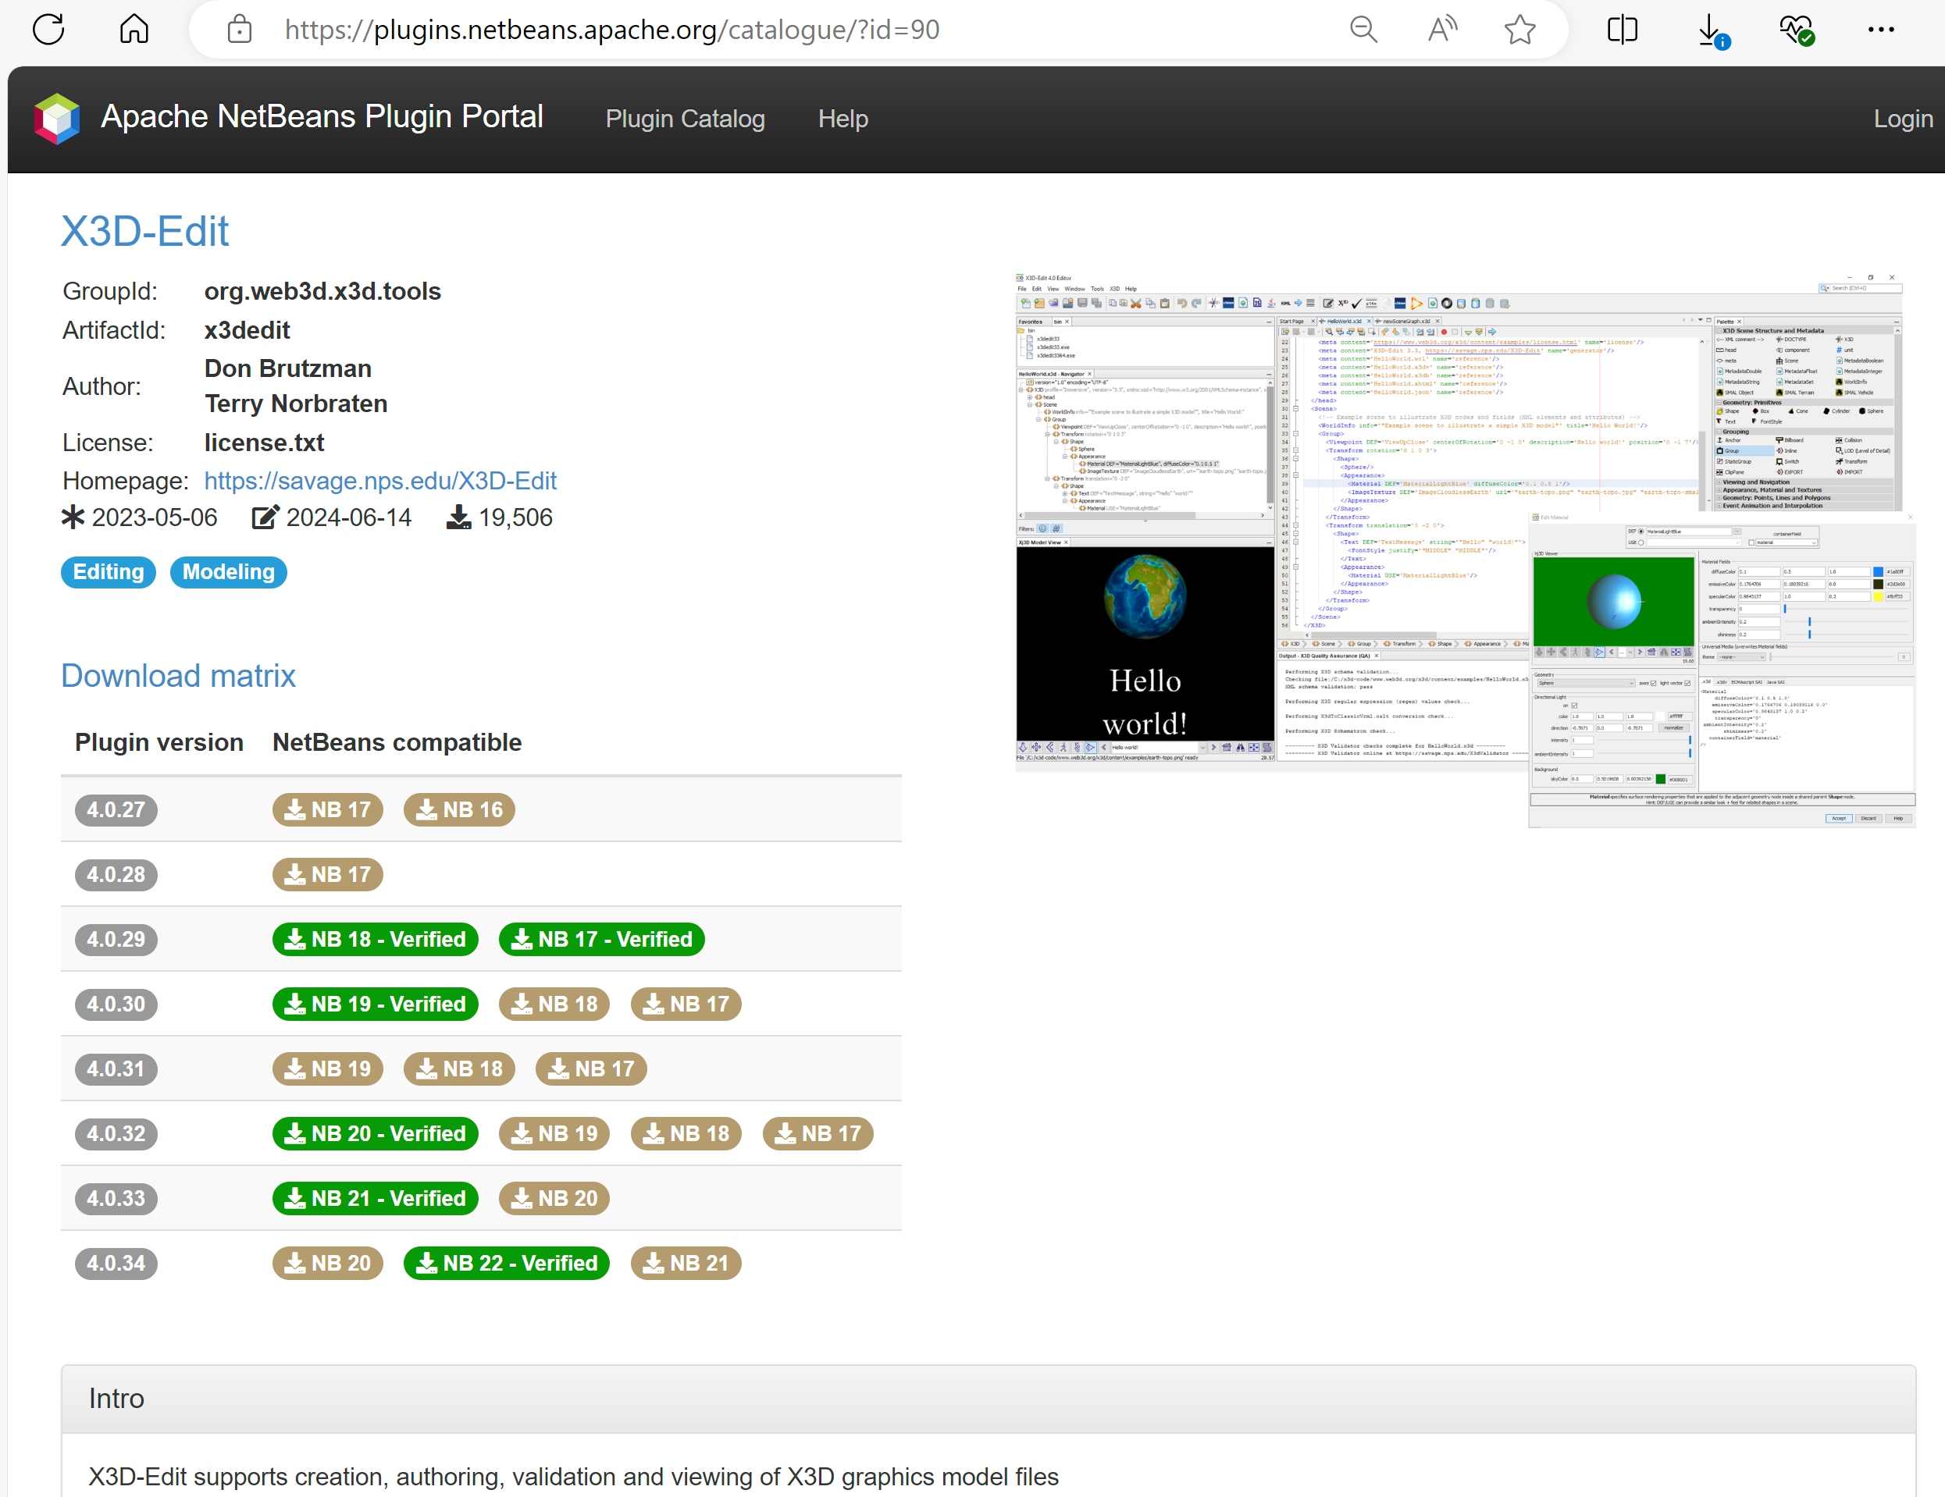Click the 4.0.29 plugin version badge
The image size is (1945, 1497).
[x=116, y=940]
